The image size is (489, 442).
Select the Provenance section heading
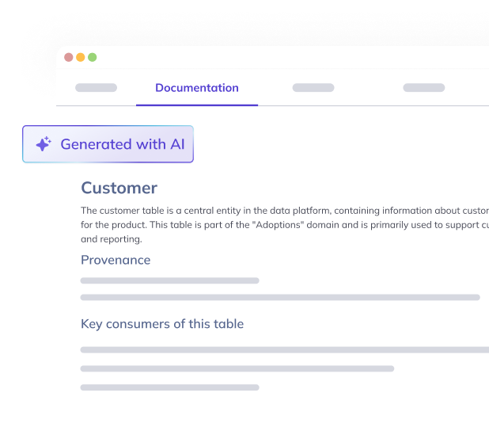116,260
